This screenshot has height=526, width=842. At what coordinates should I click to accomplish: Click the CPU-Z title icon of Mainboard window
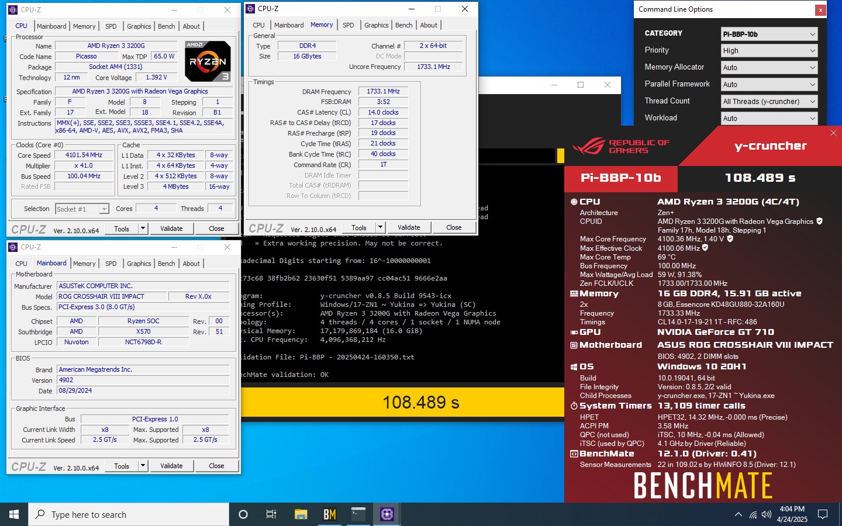tap(13, 247)
